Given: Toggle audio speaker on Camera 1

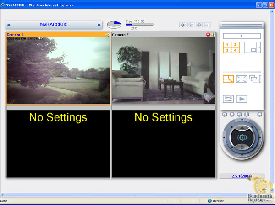Looking at the screenshot, I should pos(107,35).
